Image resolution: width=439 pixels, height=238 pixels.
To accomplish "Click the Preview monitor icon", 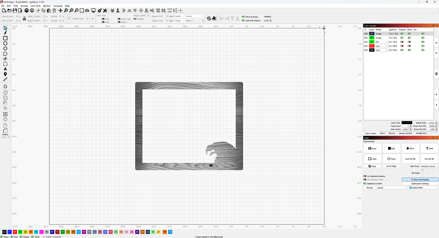I will pos(93,10).
